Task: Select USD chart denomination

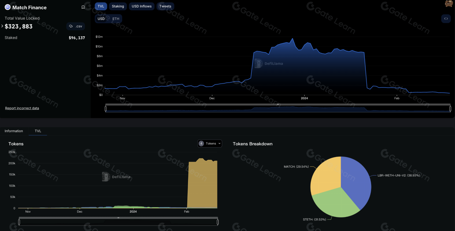Action: pos(101,19)
